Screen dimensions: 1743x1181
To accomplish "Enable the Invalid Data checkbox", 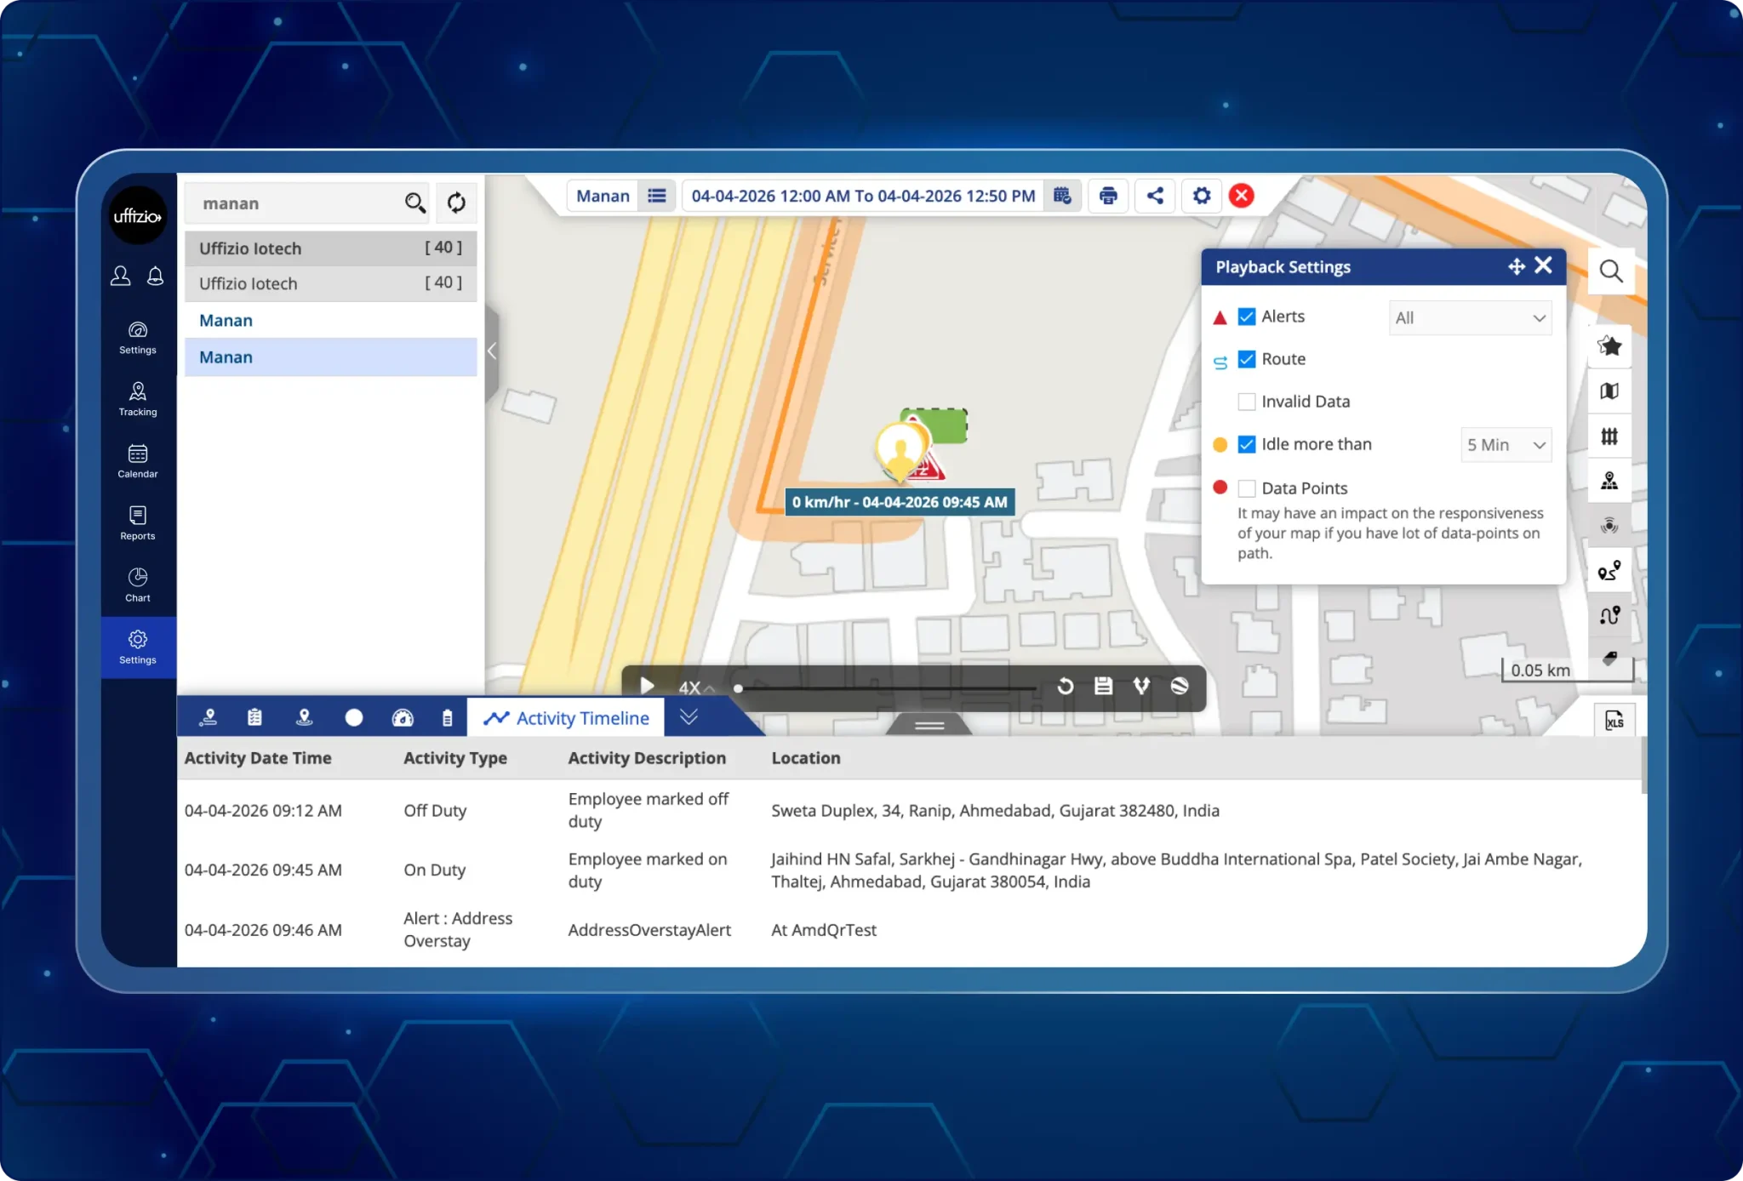I will (x=1247, y=402).
